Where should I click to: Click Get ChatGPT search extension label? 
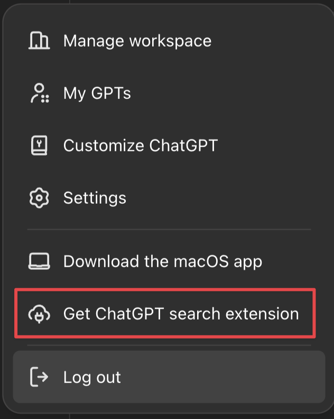[181, 313]
